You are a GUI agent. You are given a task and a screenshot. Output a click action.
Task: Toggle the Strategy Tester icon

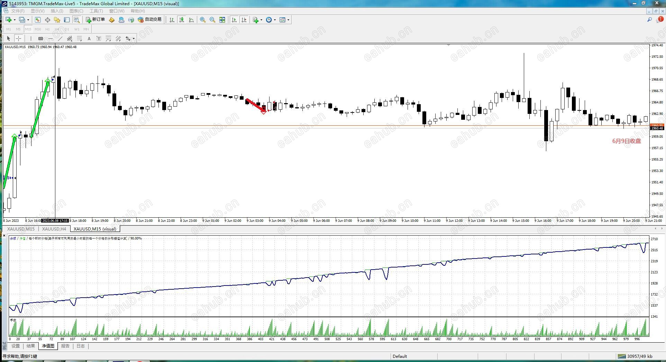click(x=76, y=20)
